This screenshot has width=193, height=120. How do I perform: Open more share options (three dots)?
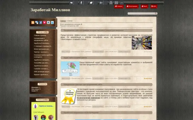pyautogui.click(x=122, y=3)
